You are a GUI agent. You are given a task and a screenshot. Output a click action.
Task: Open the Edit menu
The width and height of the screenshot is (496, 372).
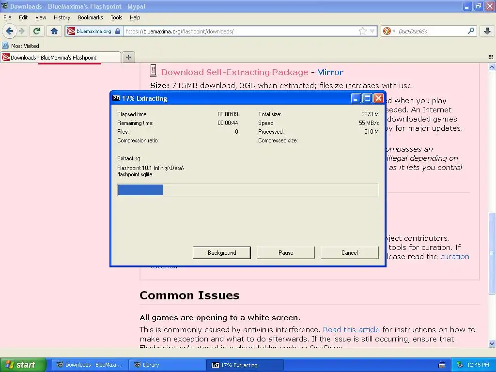pos(23,17)
